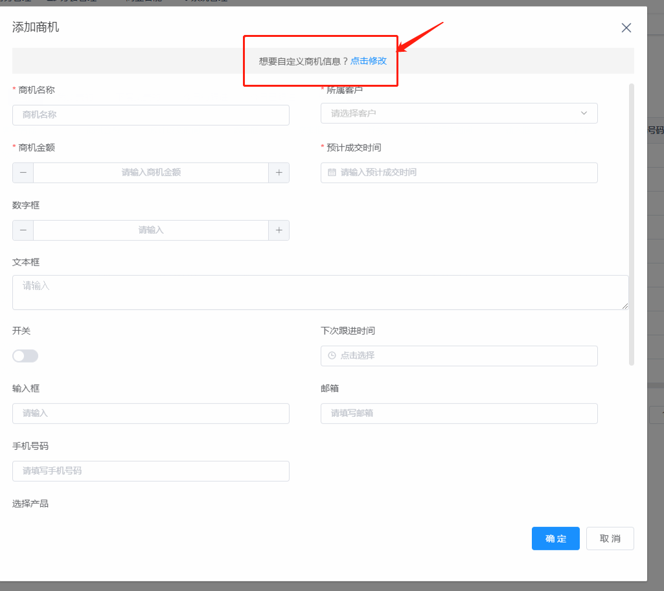
Task: Click the 所属客户 dropdown chevron arrow
Action: tap(584, 113)
